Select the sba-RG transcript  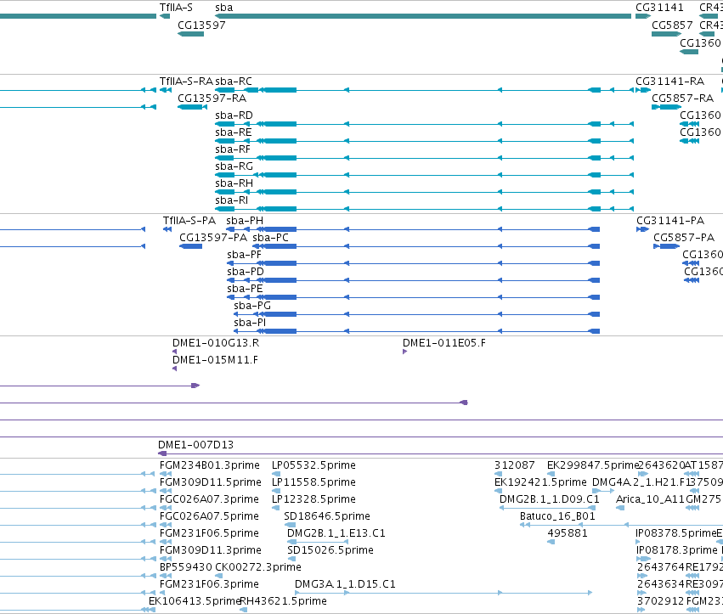[x=424, y=175]
